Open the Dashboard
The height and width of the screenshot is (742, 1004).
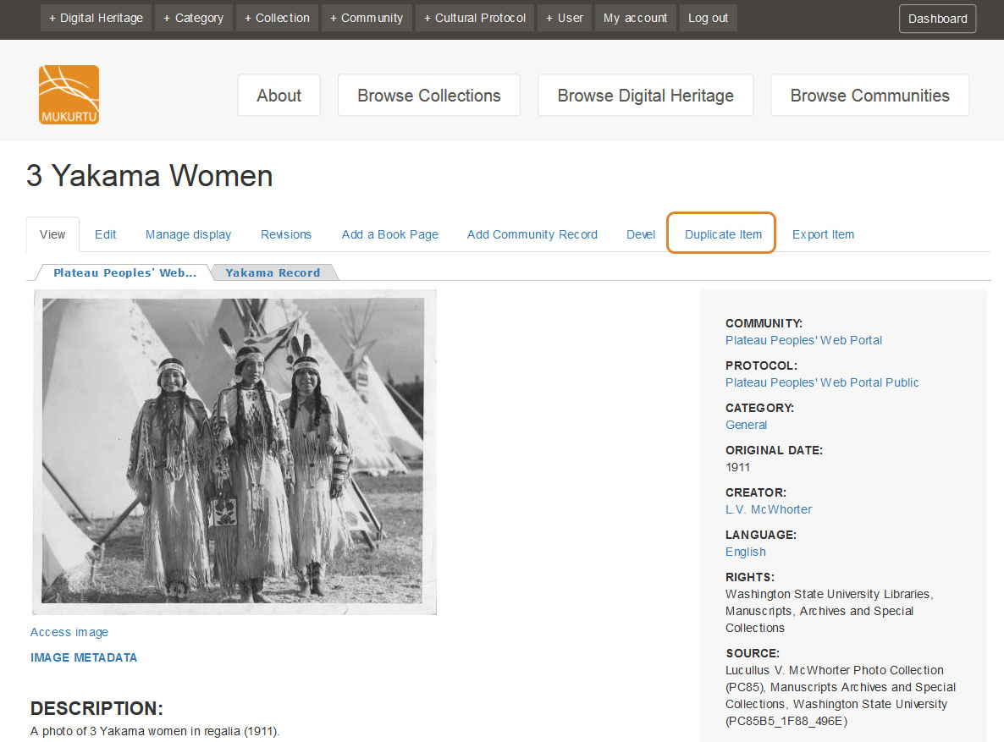click(937, 19)
